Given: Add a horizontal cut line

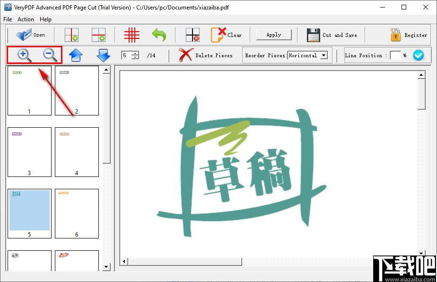Looking at the screenshot, I should (98, 35).
